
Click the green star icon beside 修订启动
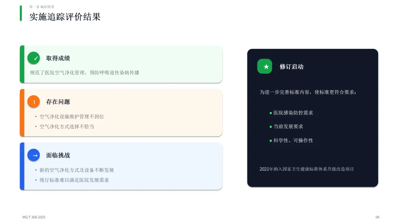pyautogui.click(x=265, y=66)
